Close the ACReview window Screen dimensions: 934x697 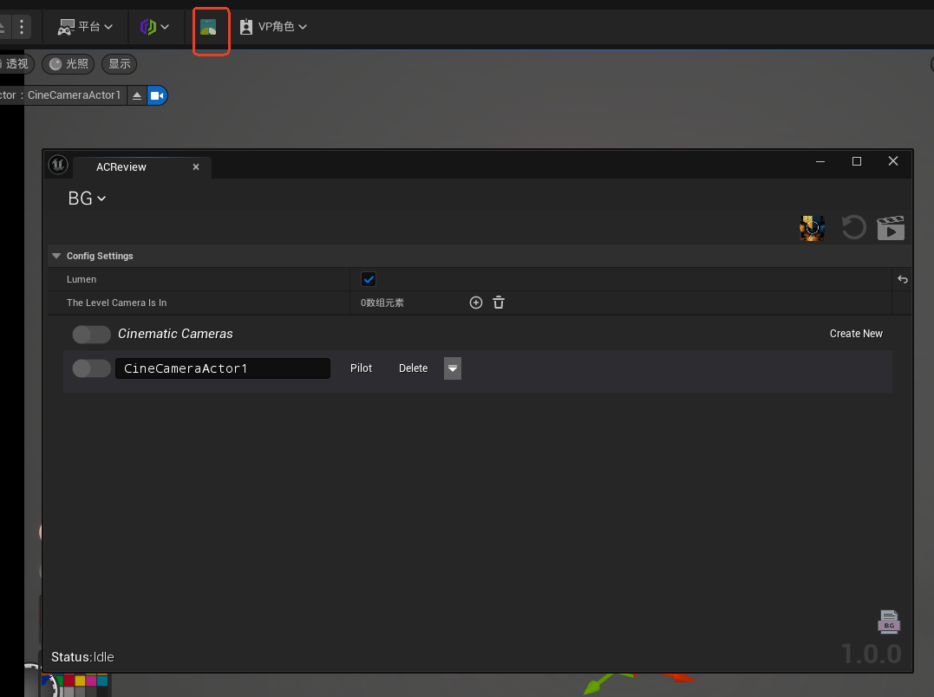coord(893,161)
